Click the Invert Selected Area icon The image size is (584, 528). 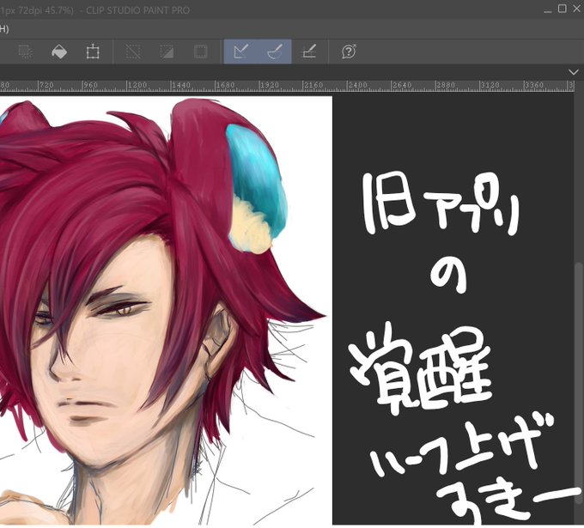pyautogui.click(x=167, y=52)
